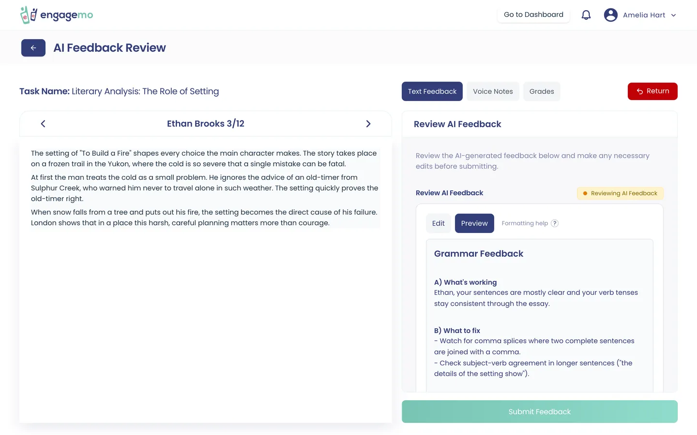Open the notifications bell
Image resolution: width=697 pixels, height=435 pixels.
click(x=586, y=15)
